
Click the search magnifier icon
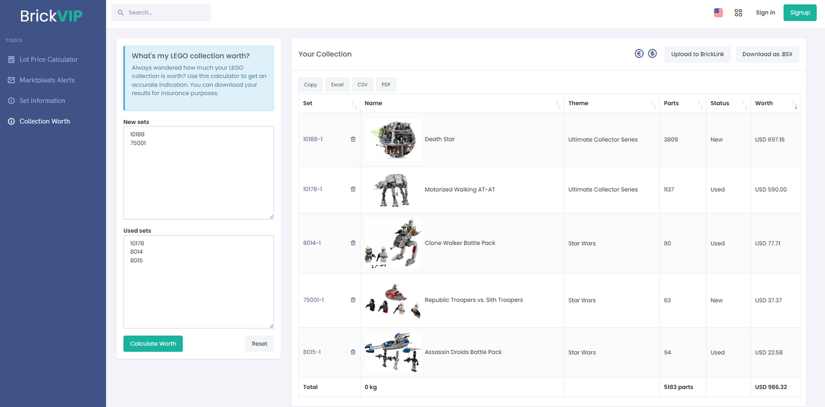121,12
